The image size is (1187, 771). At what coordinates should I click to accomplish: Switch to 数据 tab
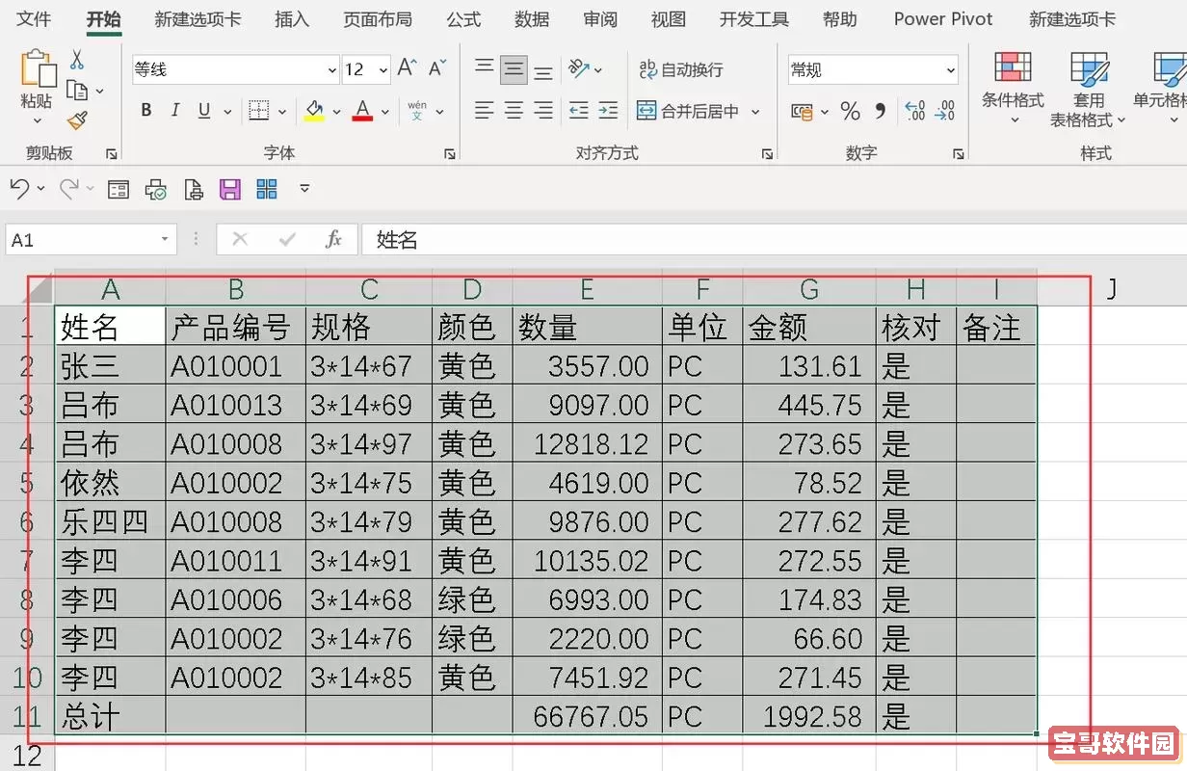click(x=532, y=19)
